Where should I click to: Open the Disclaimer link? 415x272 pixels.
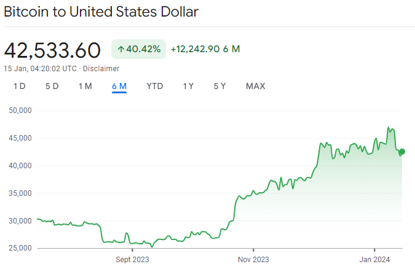(x=101, y=69)
